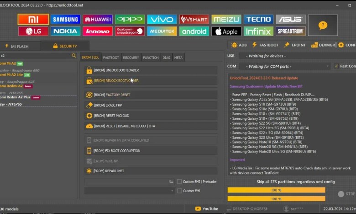Image resolution: width=356 pixels, height=214 pixels.
Task: Open the DEVMGR toolbar item
Action: point(323,45)
